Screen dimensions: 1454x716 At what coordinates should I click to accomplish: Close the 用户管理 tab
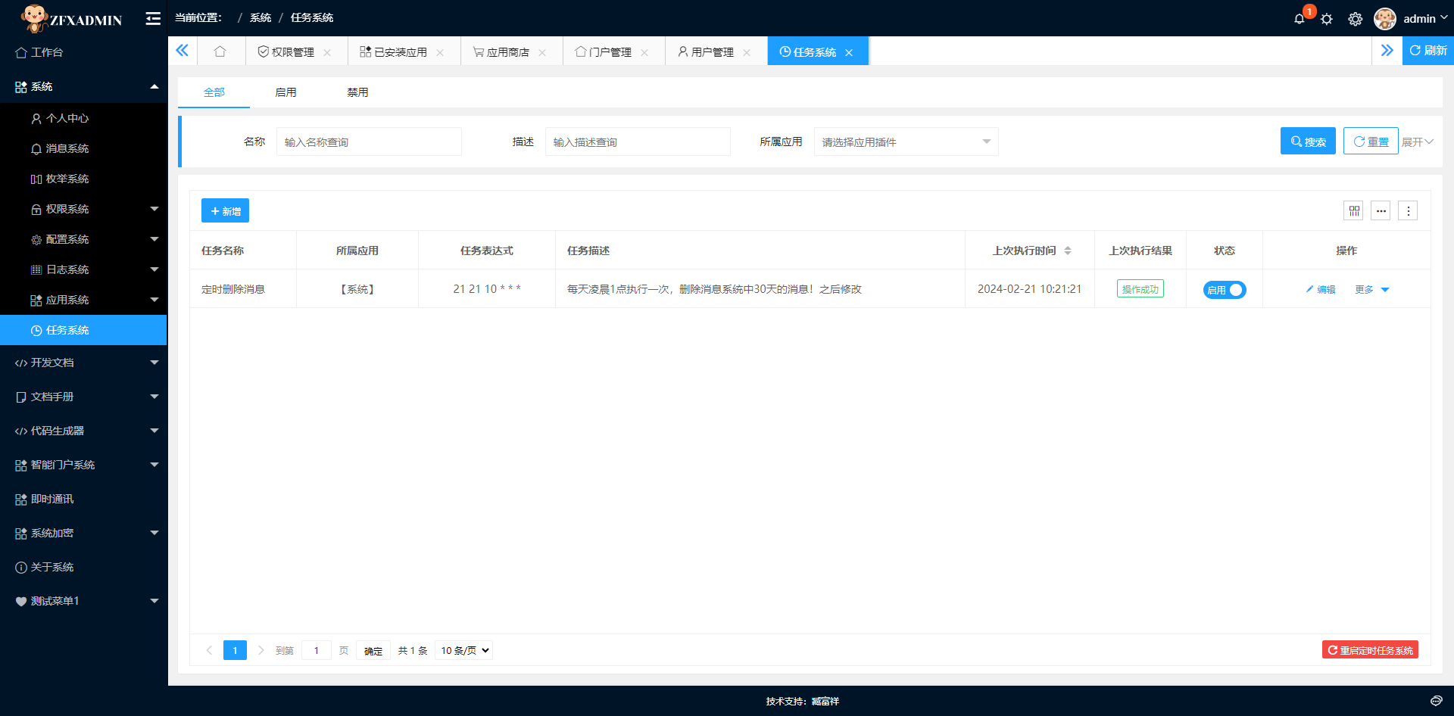747,52
